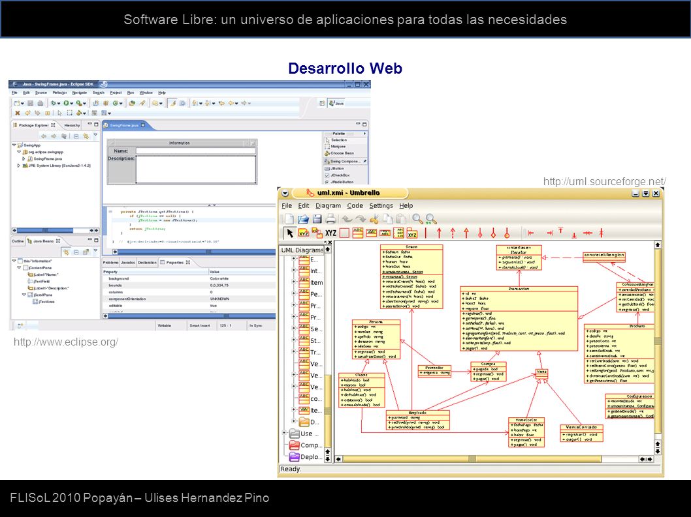This screenshot has height=517, width=691.
Task: Expand the JRE System Library node
Action: coord(19,166)
